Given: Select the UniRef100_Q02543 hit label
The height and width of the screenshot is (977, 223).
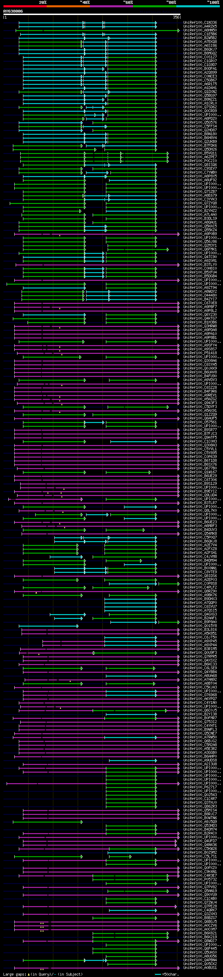Looking at the screenshot, I should (x=200, y=795).
